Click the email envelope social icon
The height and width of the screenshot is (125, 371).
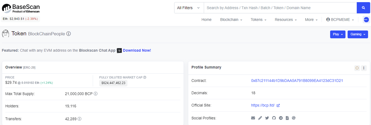[x=253, y=118]
